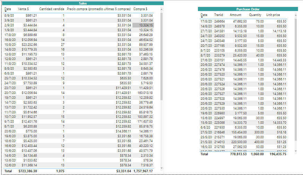The image size is (303, 175).
Task: Click the $13,437.06 Venta cell
Action: (29, 150)
